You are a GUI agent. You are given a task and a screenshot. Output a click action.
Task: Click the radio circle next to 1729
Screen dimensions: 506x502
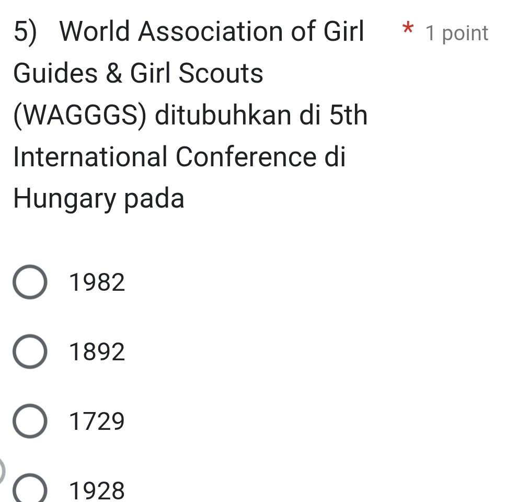pos(30,420)
